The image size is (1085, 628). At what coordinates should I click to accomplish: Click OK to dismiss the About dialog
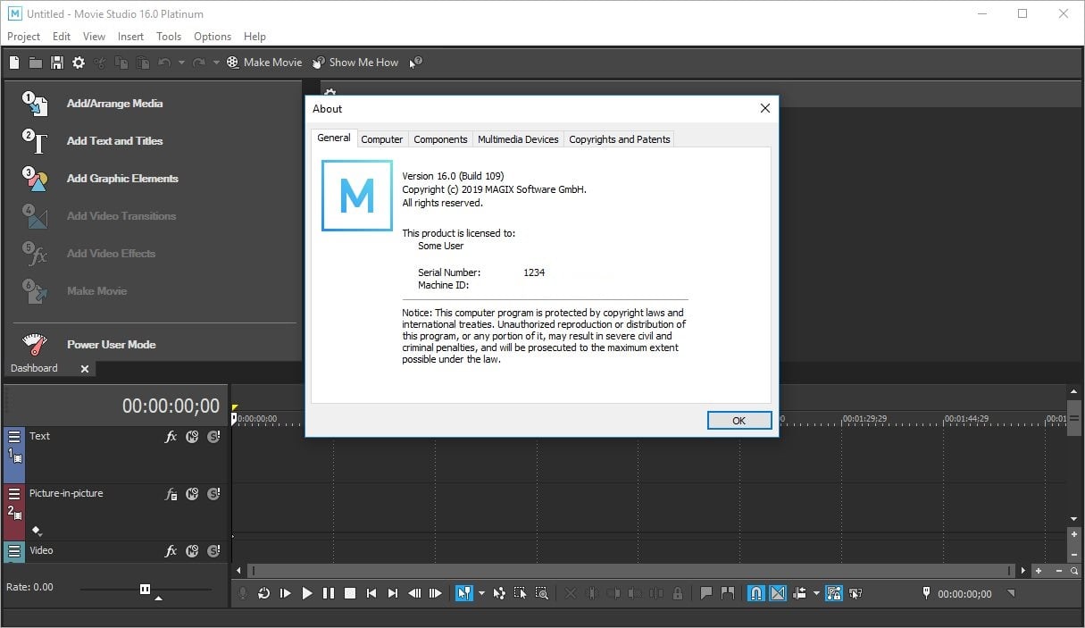739,421
